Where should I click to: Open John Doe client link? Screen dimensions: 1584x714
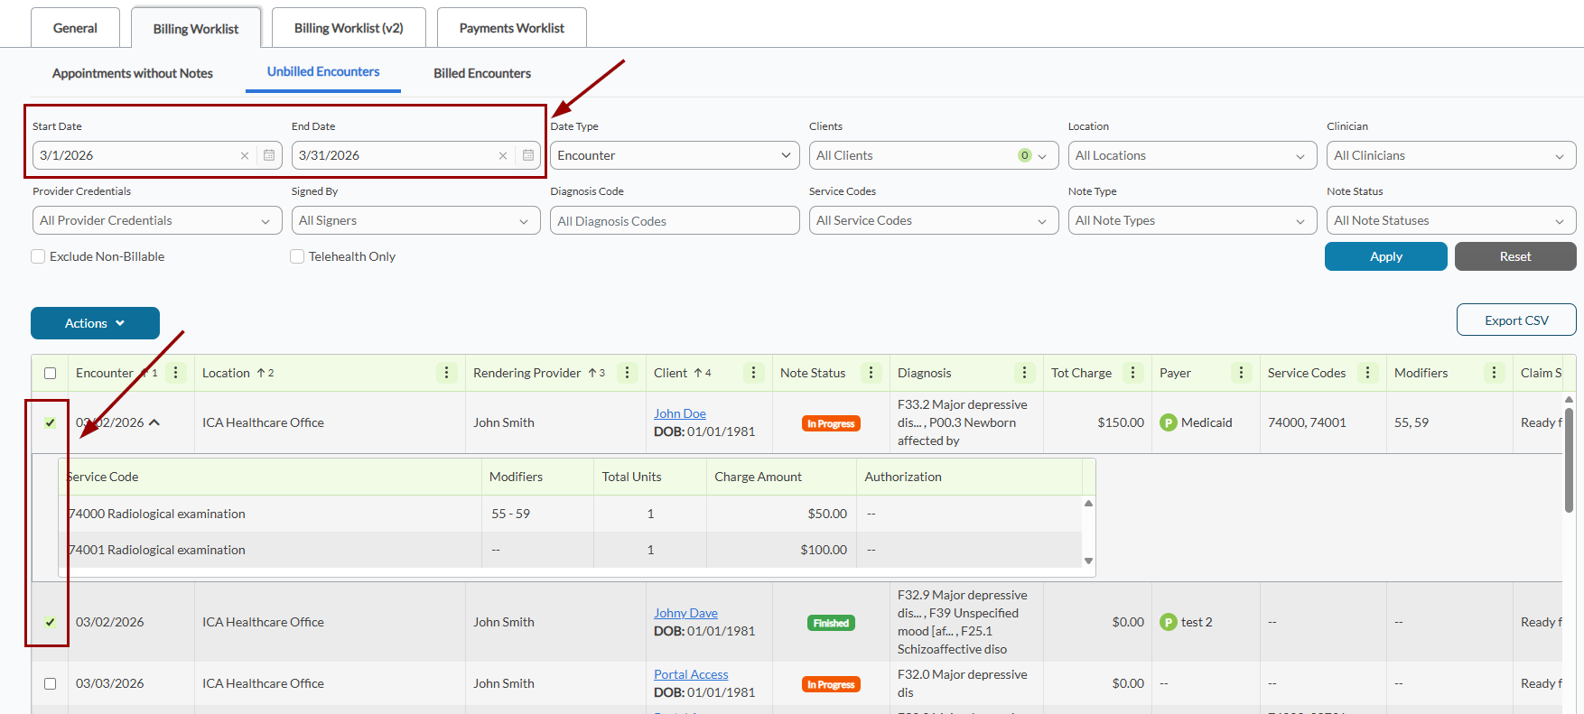pyautogui.click(x=680, y=413)
